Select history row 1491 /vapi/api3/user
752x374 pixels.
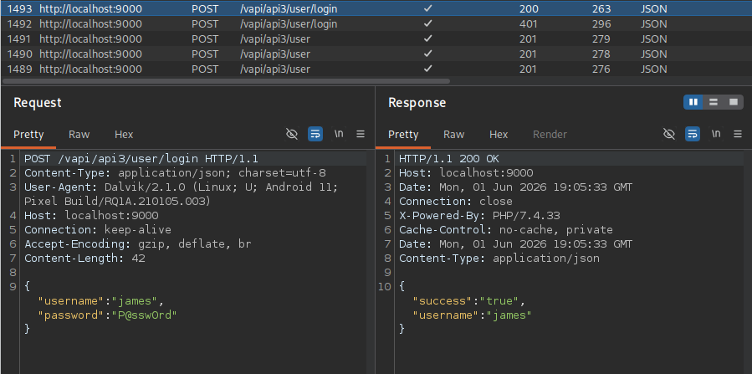[376, 38]
